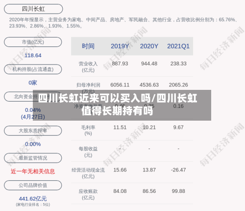Select the 市值(亿元) pill label
The height and width of the screenshot is (211, 245).
(x=33, y=42)
